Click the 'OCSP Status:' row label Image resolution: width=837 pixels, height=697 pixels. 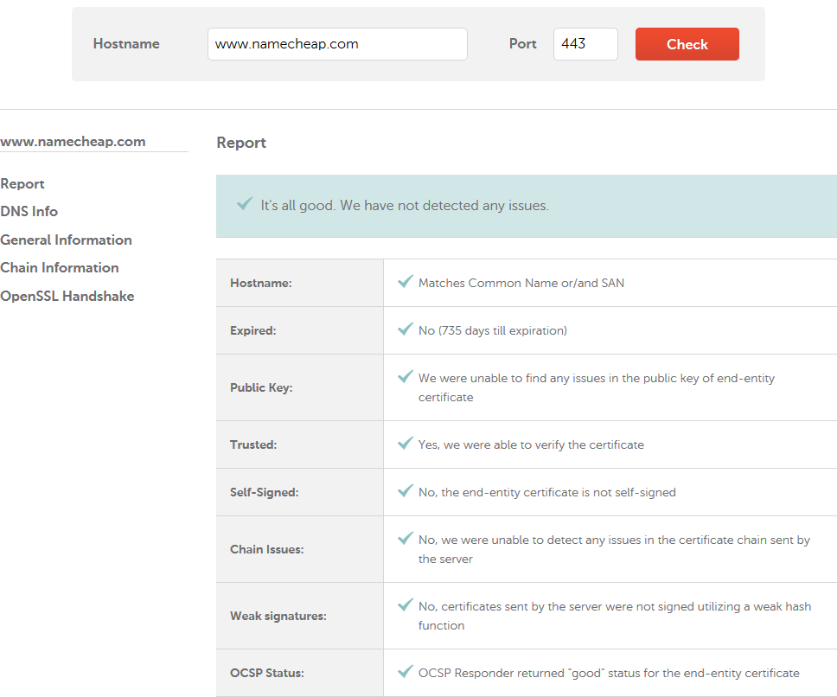(x=267, y=674)
